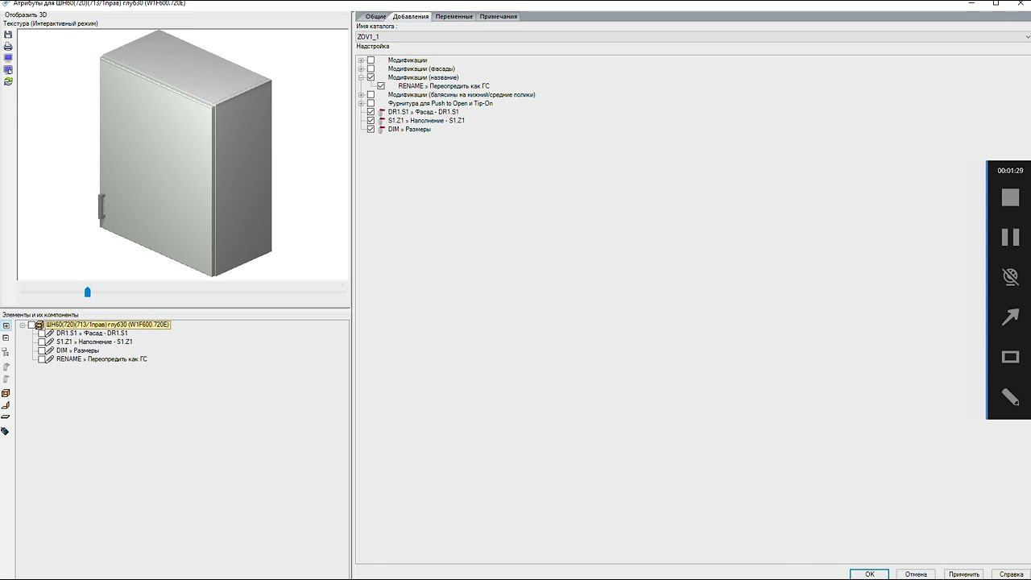Tick the RENAME checkbox in elements tree

click(x=42, y=359)
